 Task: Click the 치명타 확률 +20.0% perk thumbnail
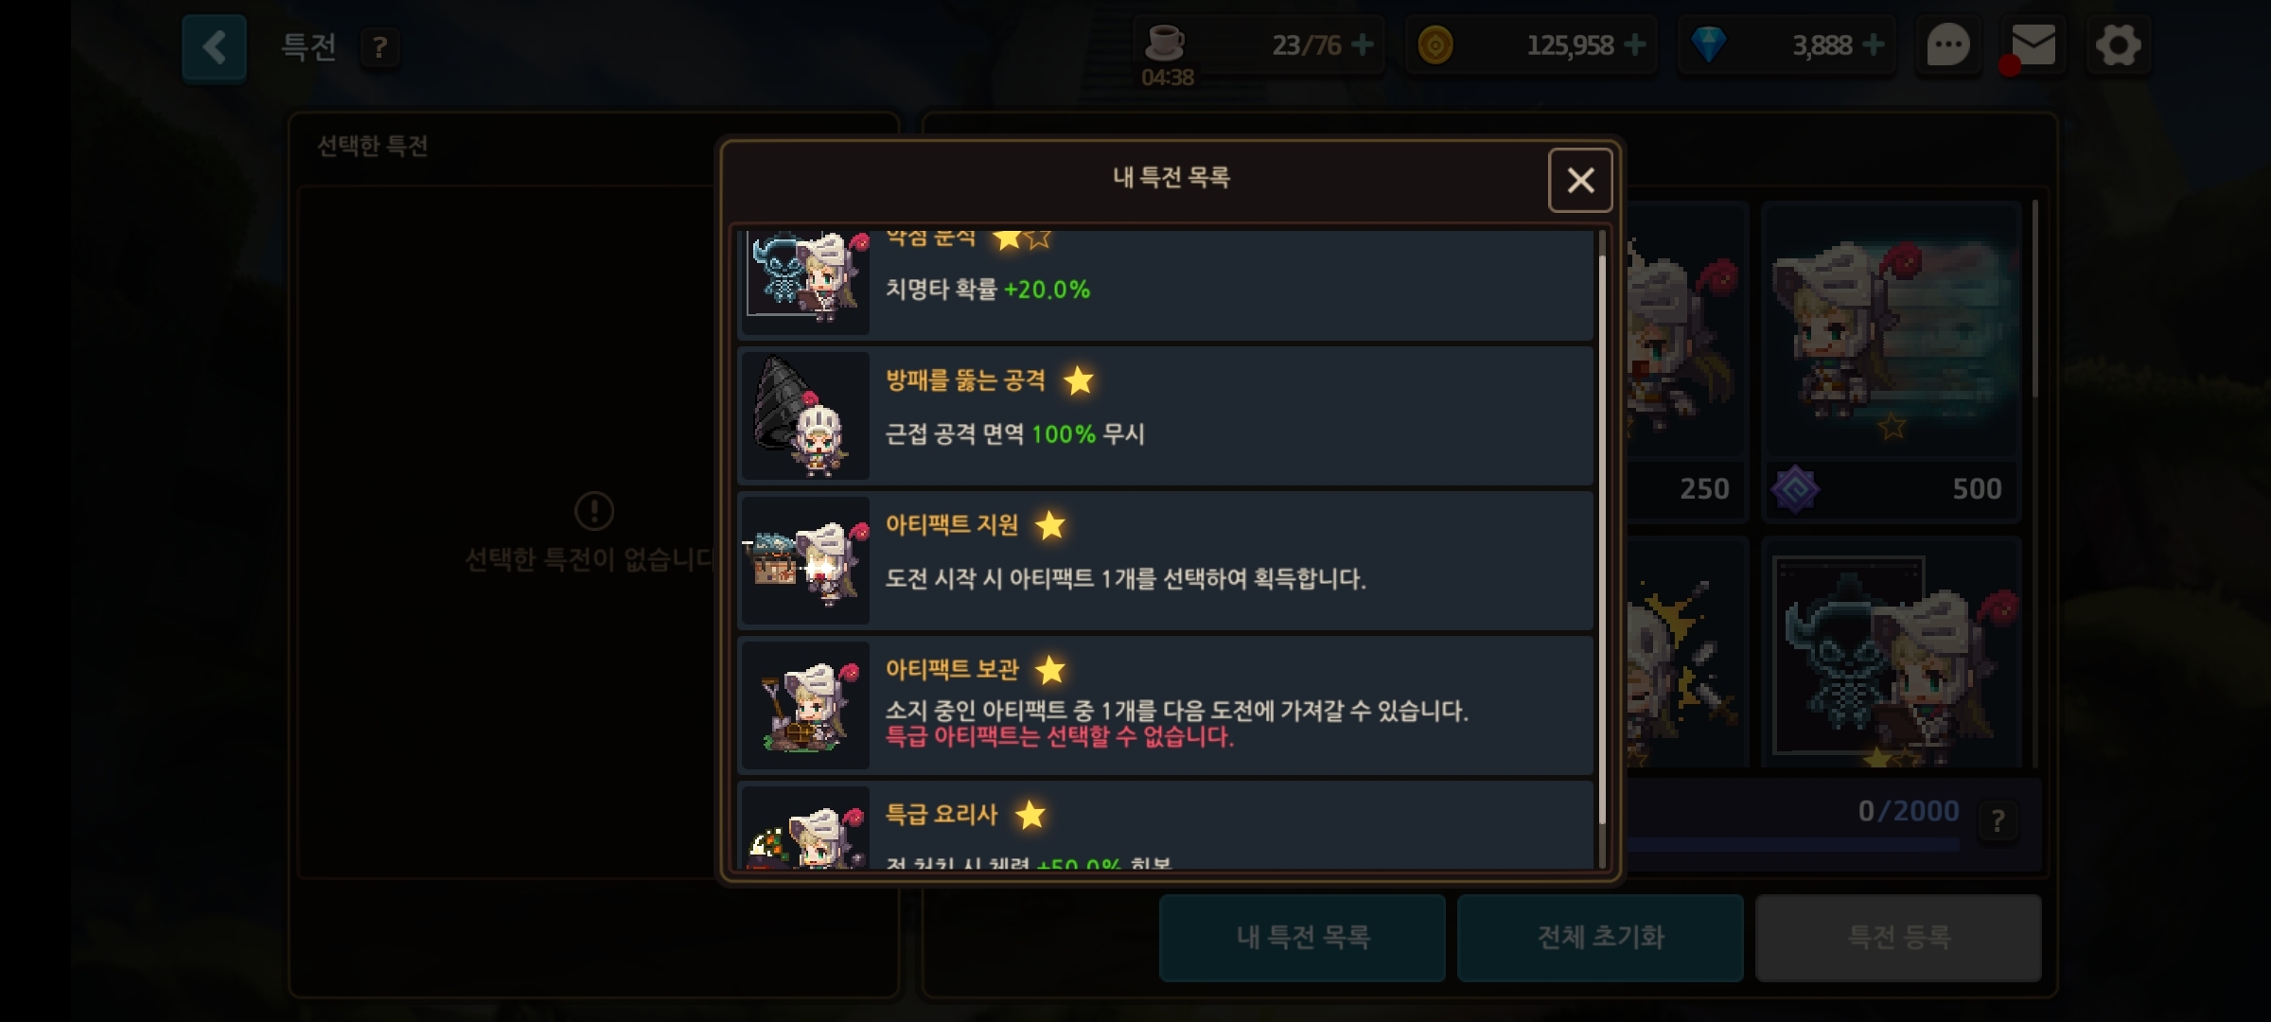(x=804, y=282)
